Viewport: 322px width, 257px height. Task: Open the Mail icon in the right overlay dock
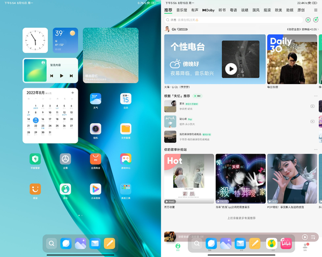pyautogui.click(x=240, y=243)
